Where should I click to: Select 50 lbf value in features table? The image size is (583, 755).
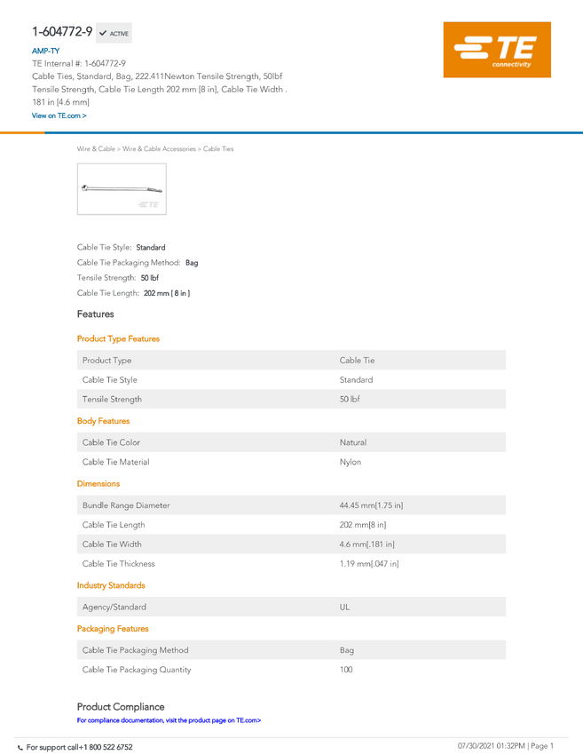[350, 399]
